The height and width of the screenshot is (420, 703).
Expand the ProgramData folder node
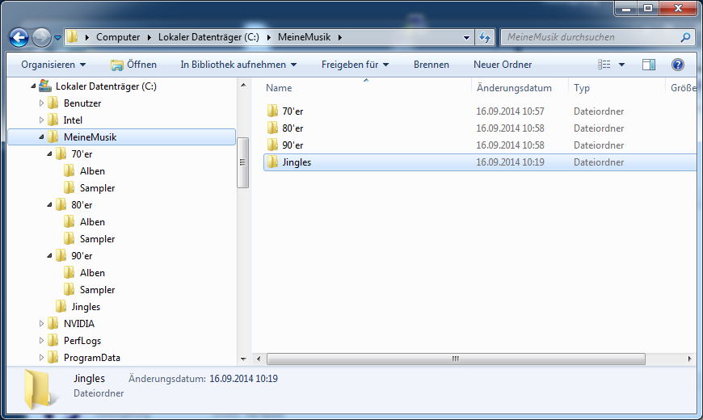tap(41, 358)
